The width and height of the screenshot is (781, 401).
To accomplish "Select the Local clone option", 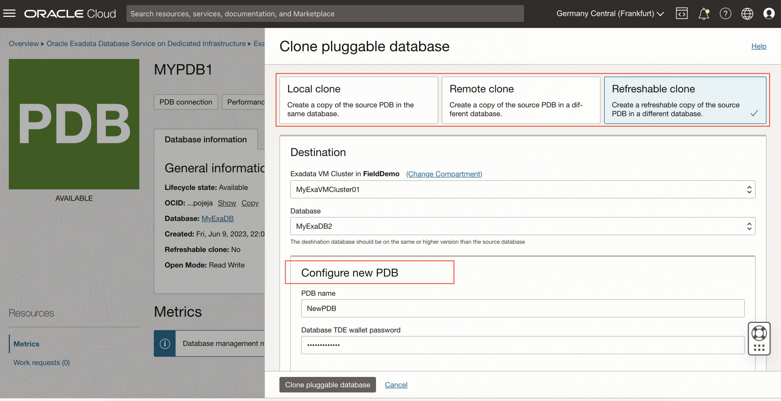I will [358, 100].
